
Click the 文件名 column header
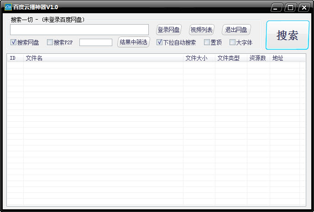[x=103, y=58]
